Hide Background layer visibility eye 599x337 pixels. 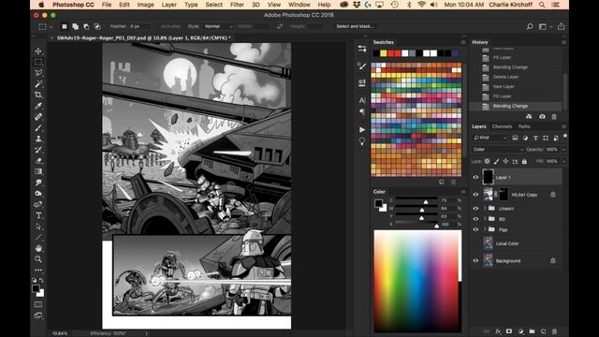[x=475, y=260]
